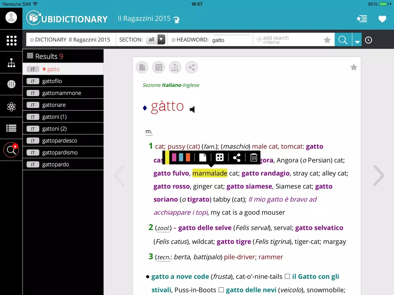Expand search options dropdown arrow
394x295 pixels.
click(x=357, y=39)
